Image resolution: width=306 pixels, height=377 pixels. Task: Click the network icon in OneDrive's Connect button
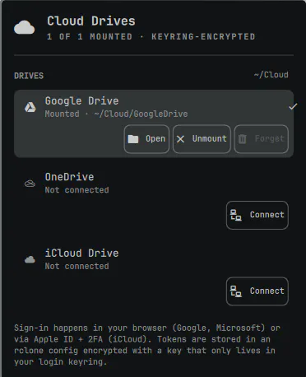pyautogui.click(x=236, y=215)
